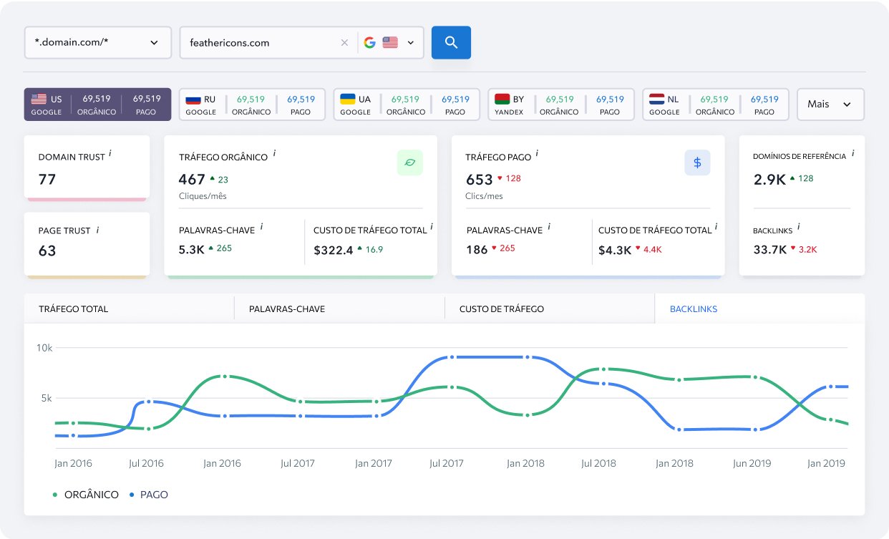The image size is (889, 539).
Task: Click the green leaf organic traffic icon
Action: pyautogui.click(x=410, y=162)
